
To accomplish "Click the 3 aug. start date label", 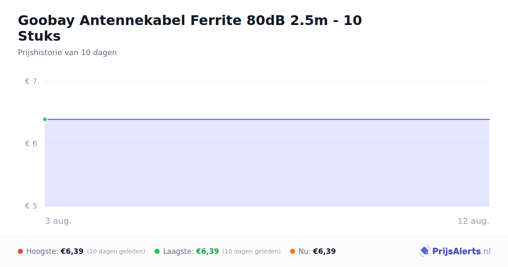I will pos(58,221).
